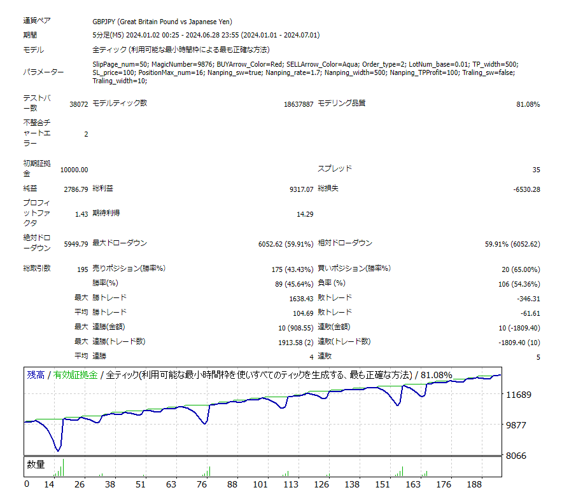562x490 pixels.
Task: Click the value 1913.58 (2)
Action: coord(295,343)
